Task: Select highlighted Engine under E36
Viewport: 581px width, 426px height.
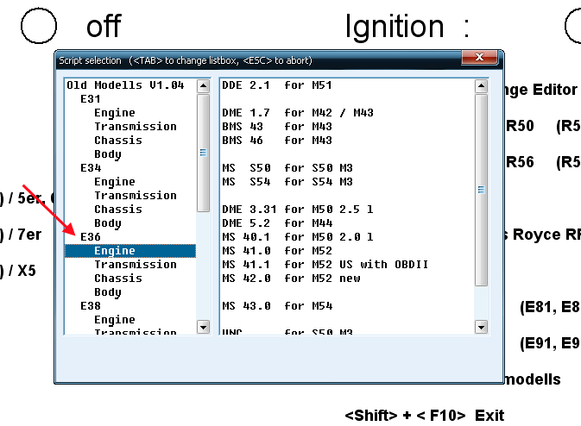Action: [x=130, y=251]
